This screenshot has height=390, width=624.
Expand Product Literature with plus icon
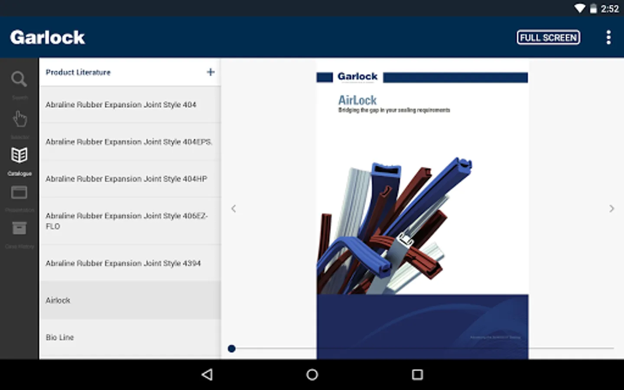(x=211, y=72)
